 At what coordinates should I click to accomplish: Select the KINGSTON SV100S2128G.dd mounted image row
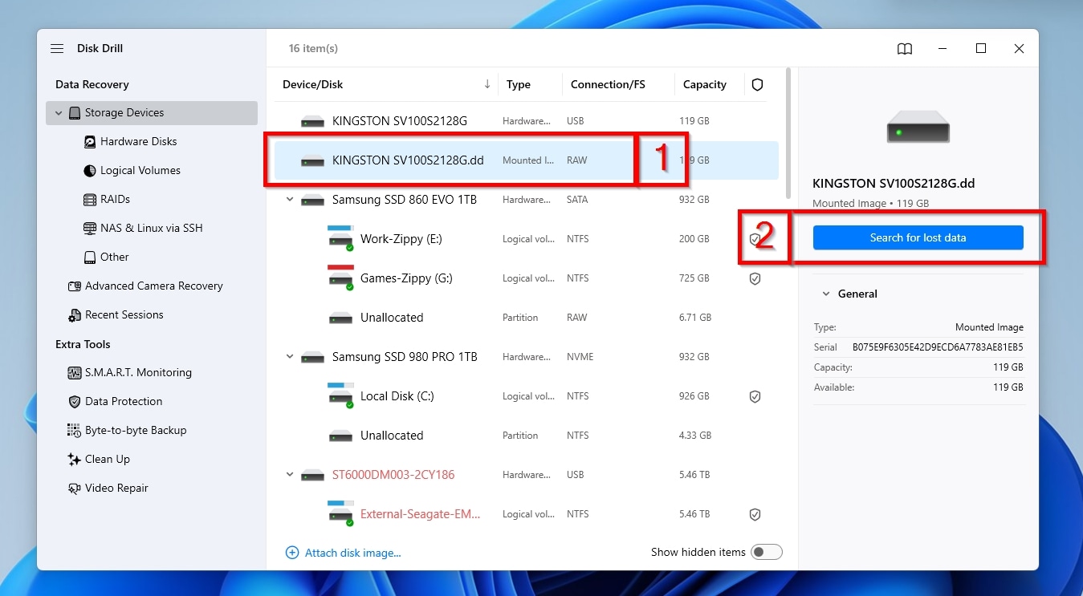point(527,160)
